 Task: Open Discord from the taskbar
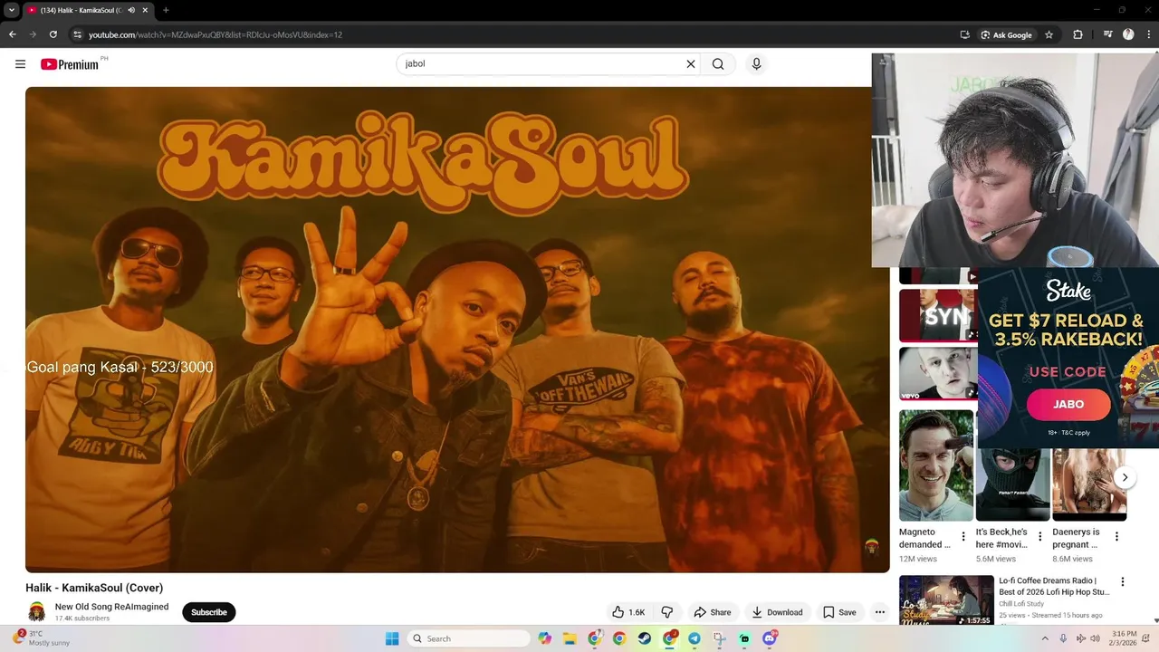[770, 638]
